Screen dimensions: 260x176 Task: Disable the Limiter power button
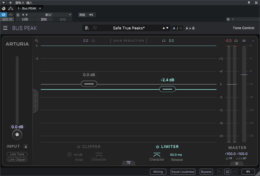click(158, 147)
